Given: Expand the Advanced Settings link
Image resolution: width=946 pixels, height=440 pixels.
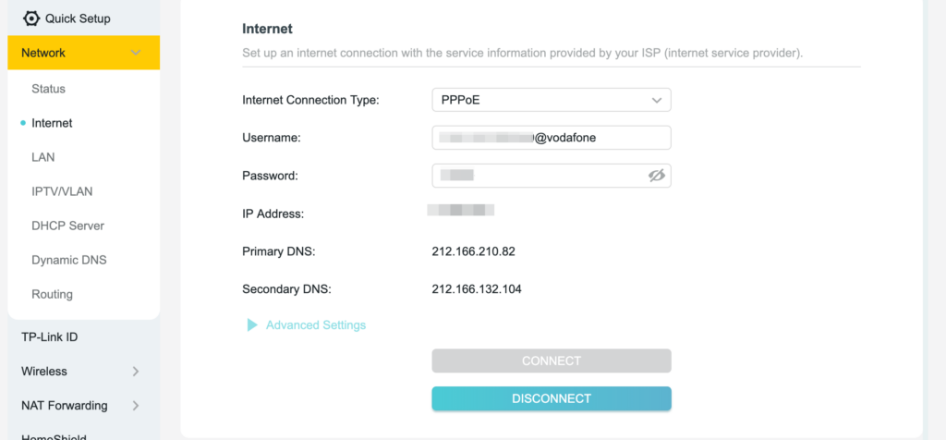Looking at the screenshot, I should (316, 325).
